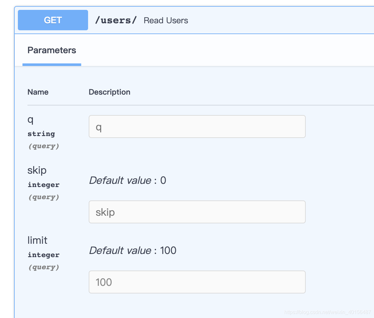The width and height of the screenshot is (374, 318).
Task: Click the q parameter name label
Action: (x=31, y=120)
